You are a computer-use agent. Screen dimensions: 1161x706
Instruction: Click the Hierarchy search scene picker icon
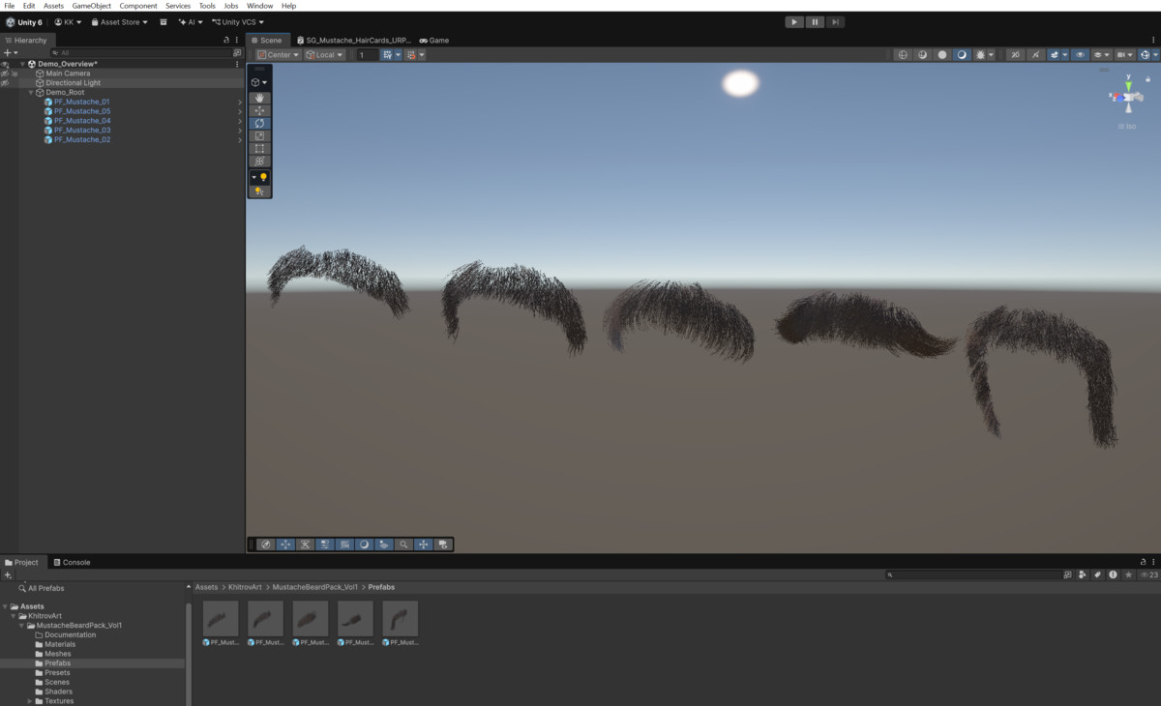pyautogui.click(x=237, y=53)
